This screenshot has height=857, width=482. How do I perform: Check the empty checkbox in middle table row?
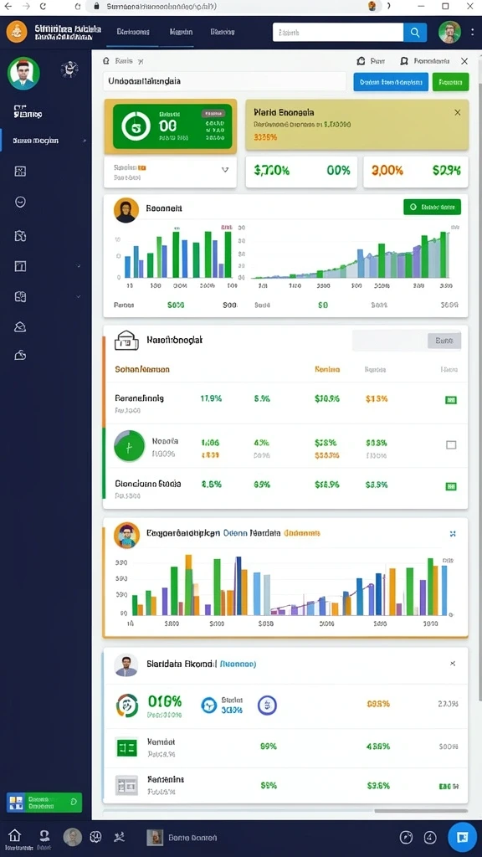click(x=451, y=445)
